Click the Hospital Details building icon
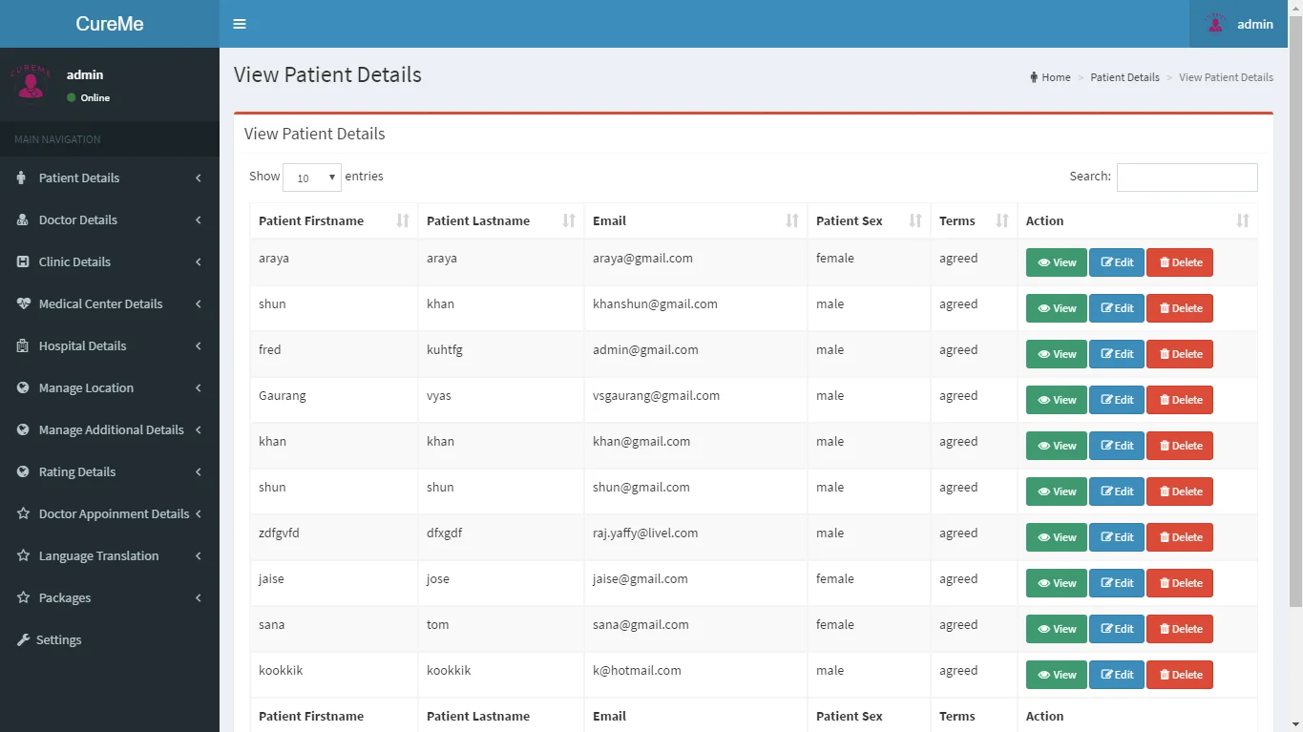The width and height of the screenshot is (1303, 732). pos(23,345)
